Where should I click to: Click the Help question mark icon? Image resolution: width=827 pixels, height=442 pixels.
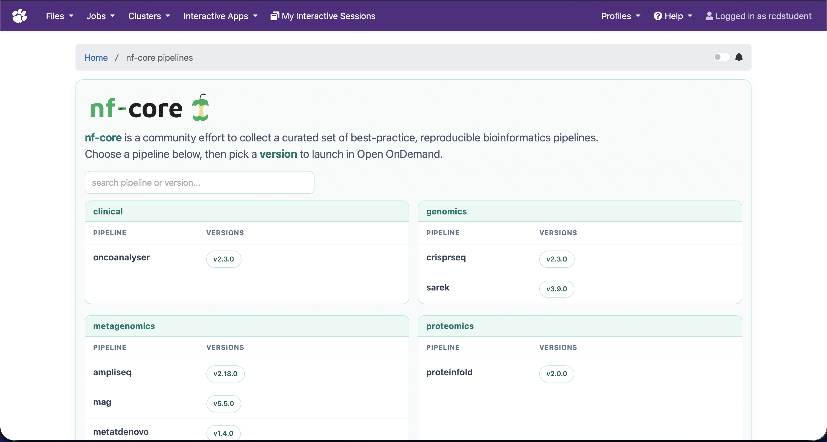(x=658, y=16)
